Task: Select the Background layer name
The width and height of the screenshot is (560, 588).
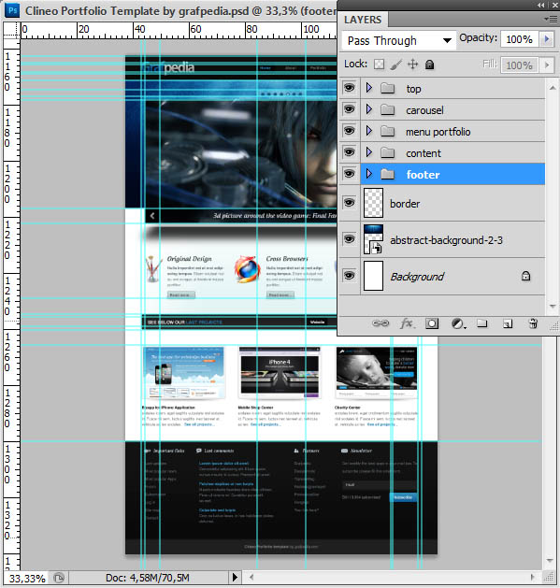Action: pos(417,277)
